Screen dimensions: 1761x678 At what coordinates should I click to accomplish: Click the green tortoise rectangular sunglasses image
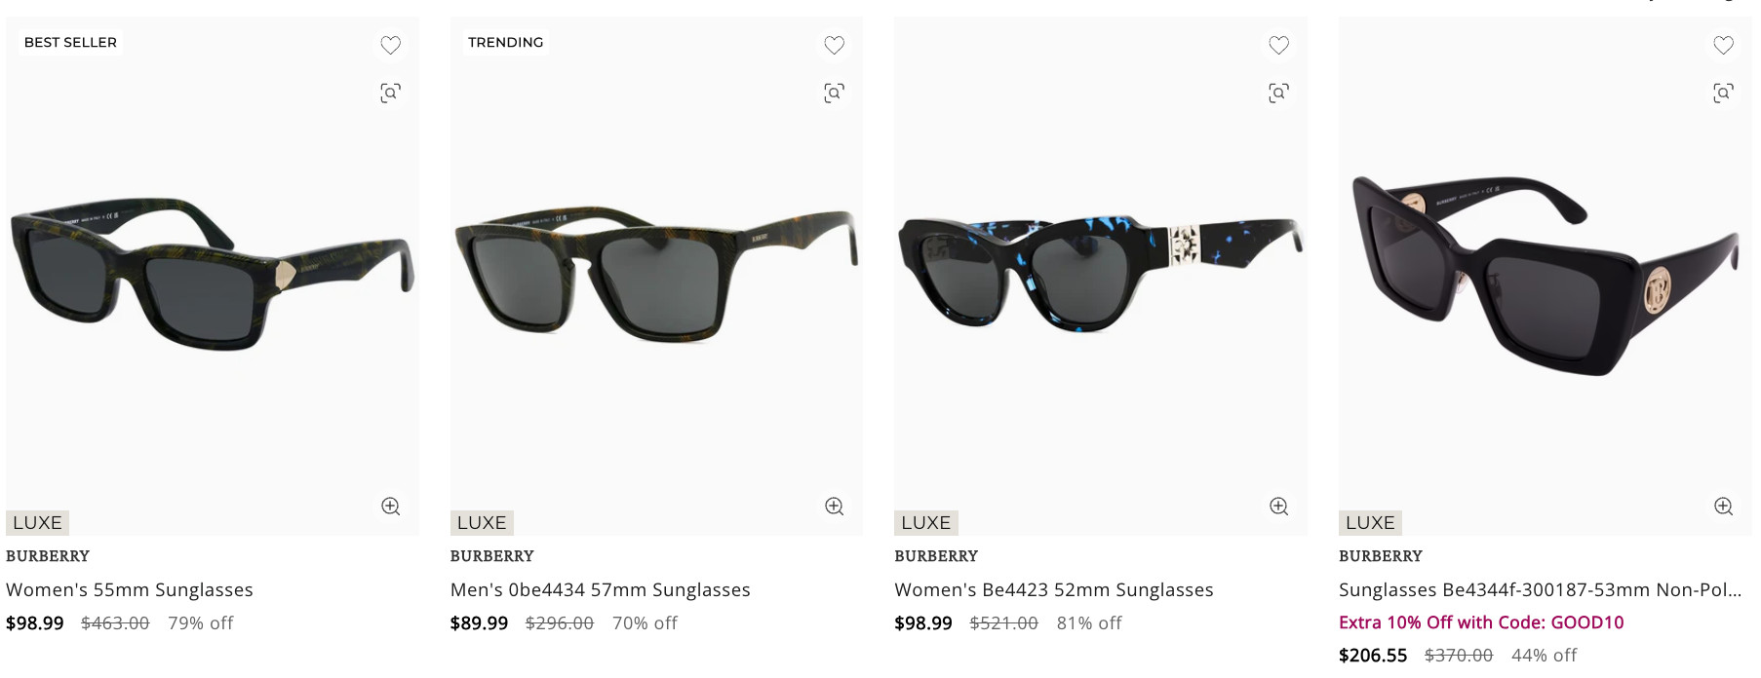(x=213, y=275)
